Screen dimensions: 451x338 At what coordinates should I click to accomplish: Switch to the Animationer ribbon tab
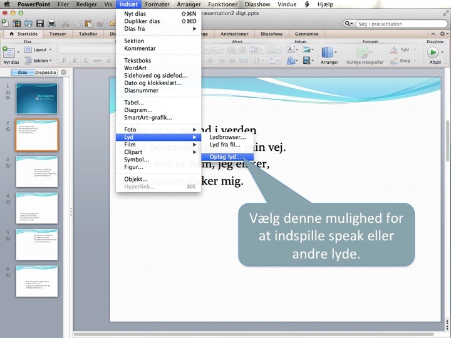coord(234,34)
